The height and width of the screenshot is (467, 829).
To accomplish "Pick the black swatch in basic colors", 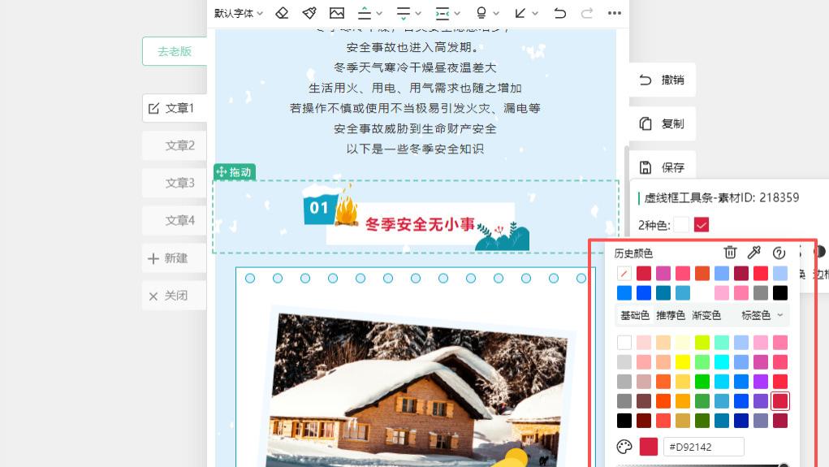I will point(624,421).
